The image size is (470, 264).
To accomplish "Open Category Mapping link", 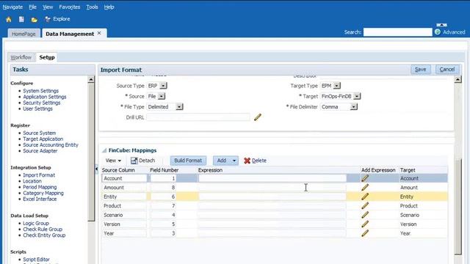I will tap(43, 193).
